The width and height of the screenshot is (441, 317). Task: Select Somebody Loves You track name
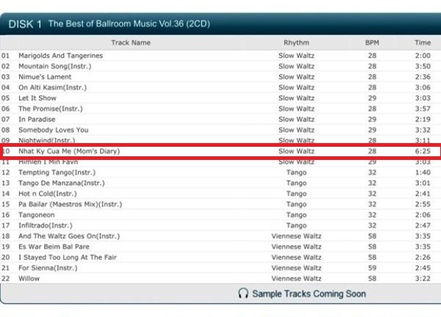[53, 130]
